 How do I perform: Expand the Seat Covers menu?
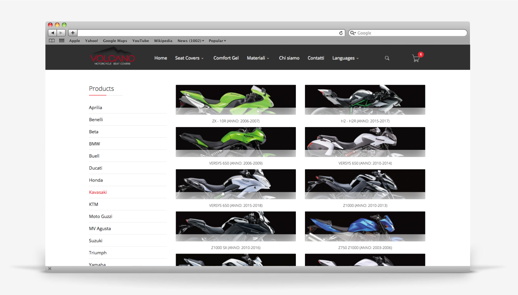click(189, 58)
